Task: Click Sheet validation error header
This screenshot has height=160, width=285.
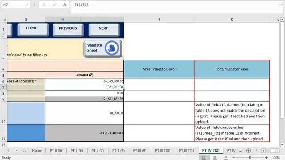Action: point(159,69)
